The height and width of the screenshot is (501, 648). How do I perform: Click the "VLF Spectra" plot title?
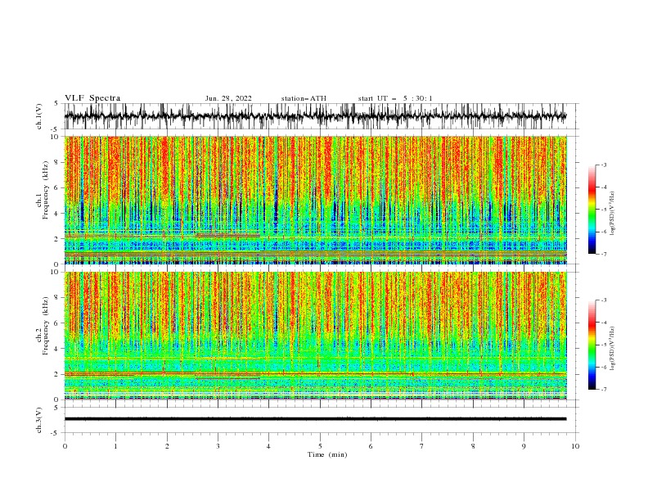tap(92, 98)
